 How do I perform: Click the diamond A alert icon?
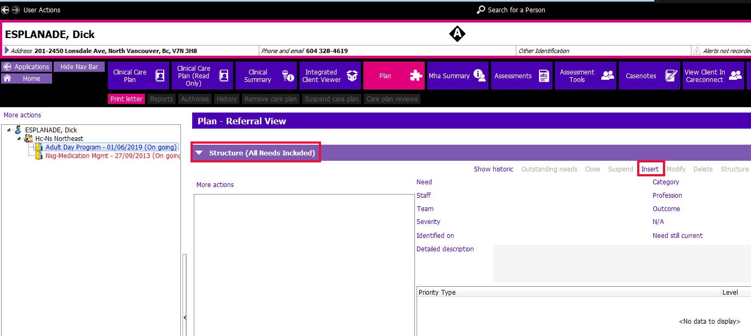click(457, 34)
